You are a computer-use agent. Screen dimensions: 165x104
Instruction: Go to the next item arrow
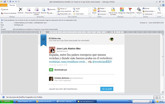[x=16, y=2]
